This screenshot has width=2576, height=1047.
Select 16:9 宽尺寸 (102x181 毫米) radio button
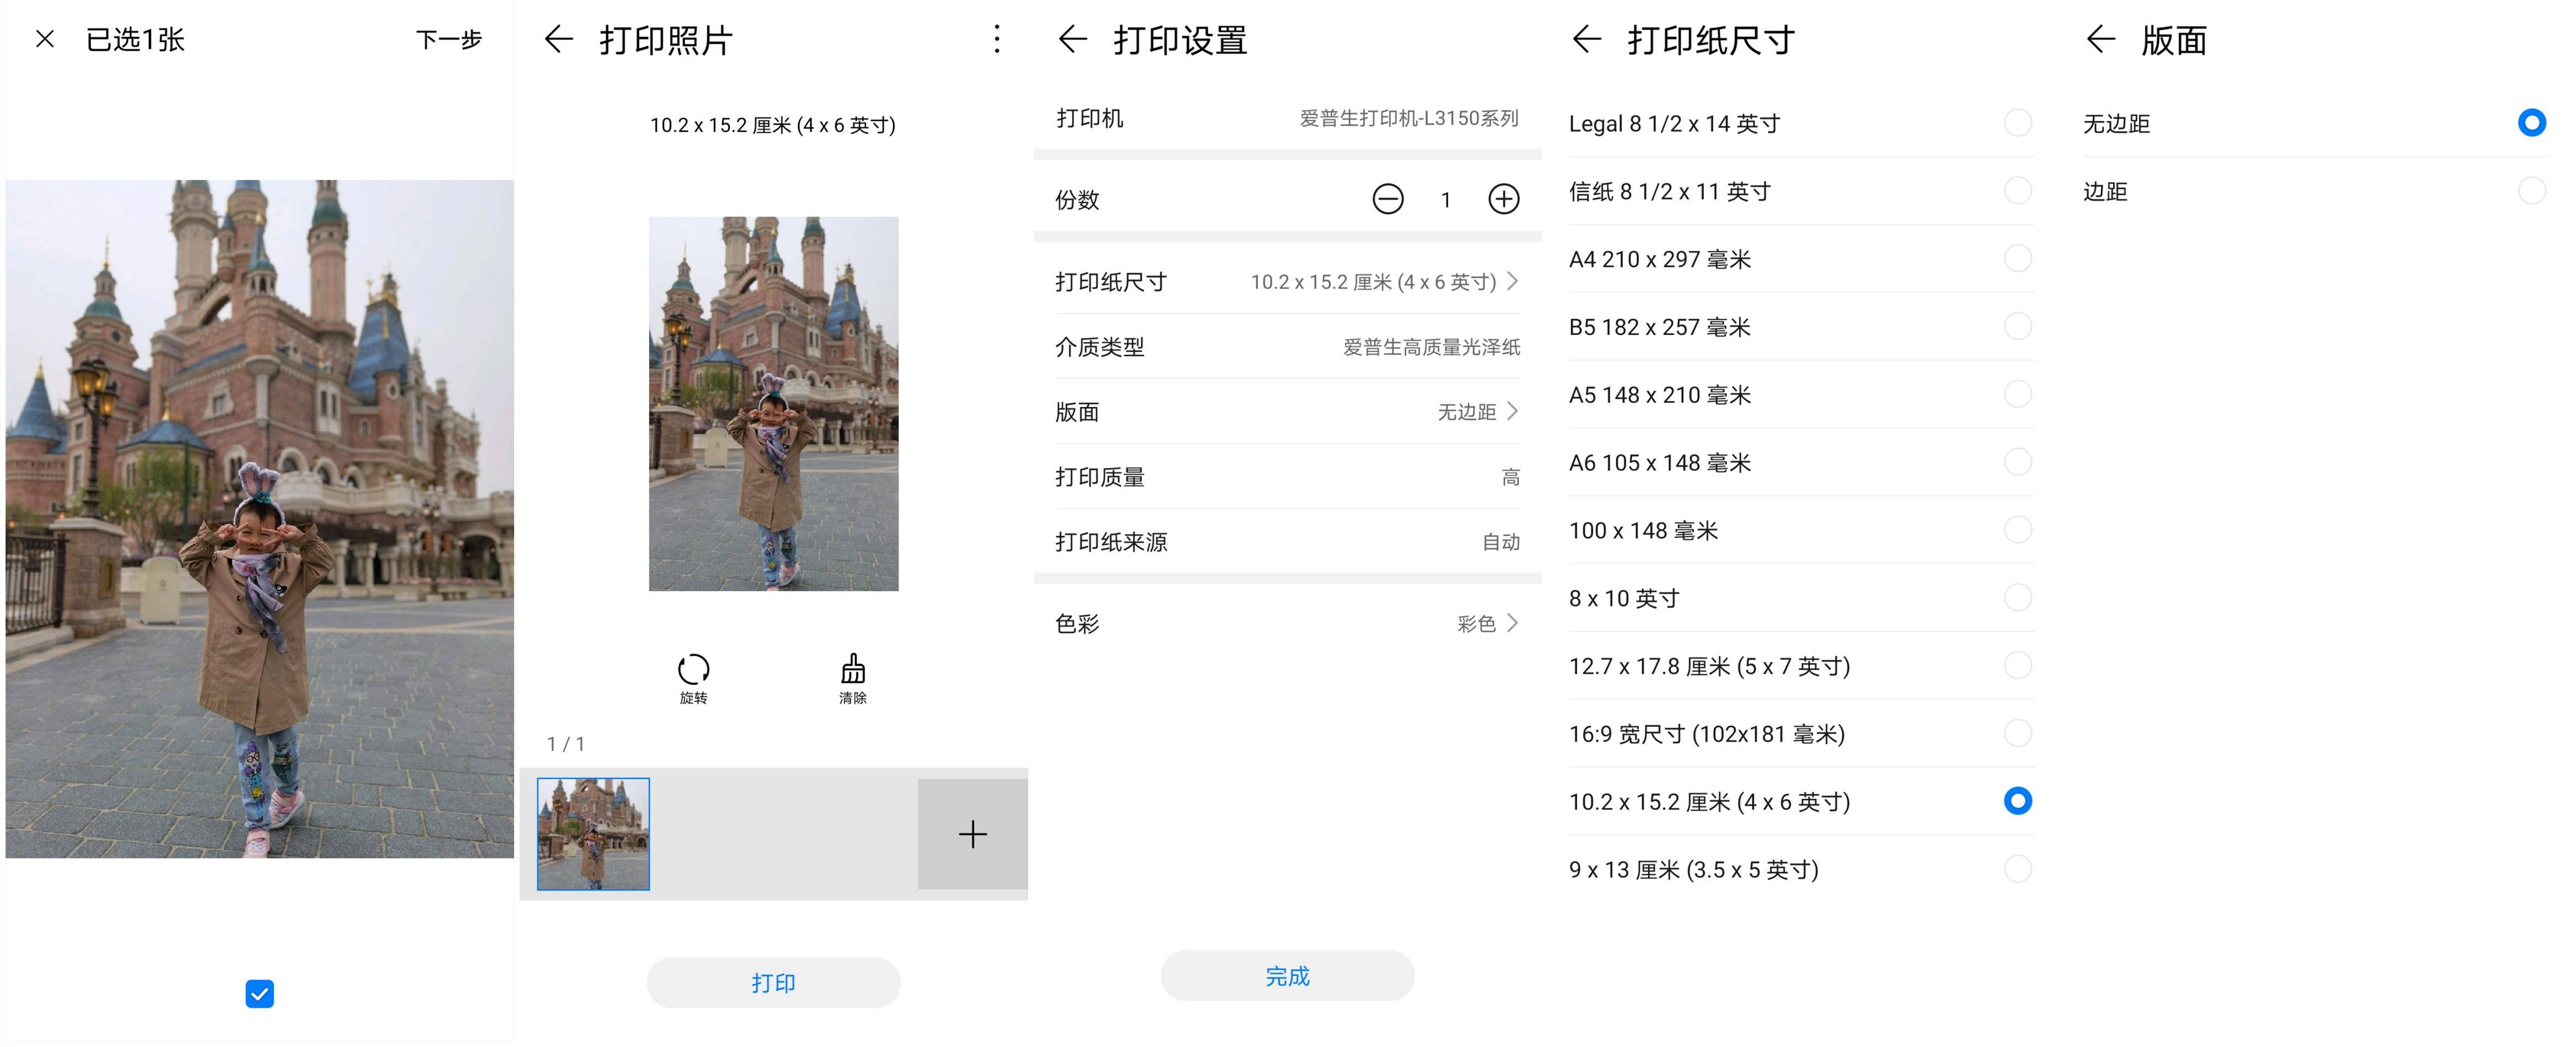click(2018, 733)
